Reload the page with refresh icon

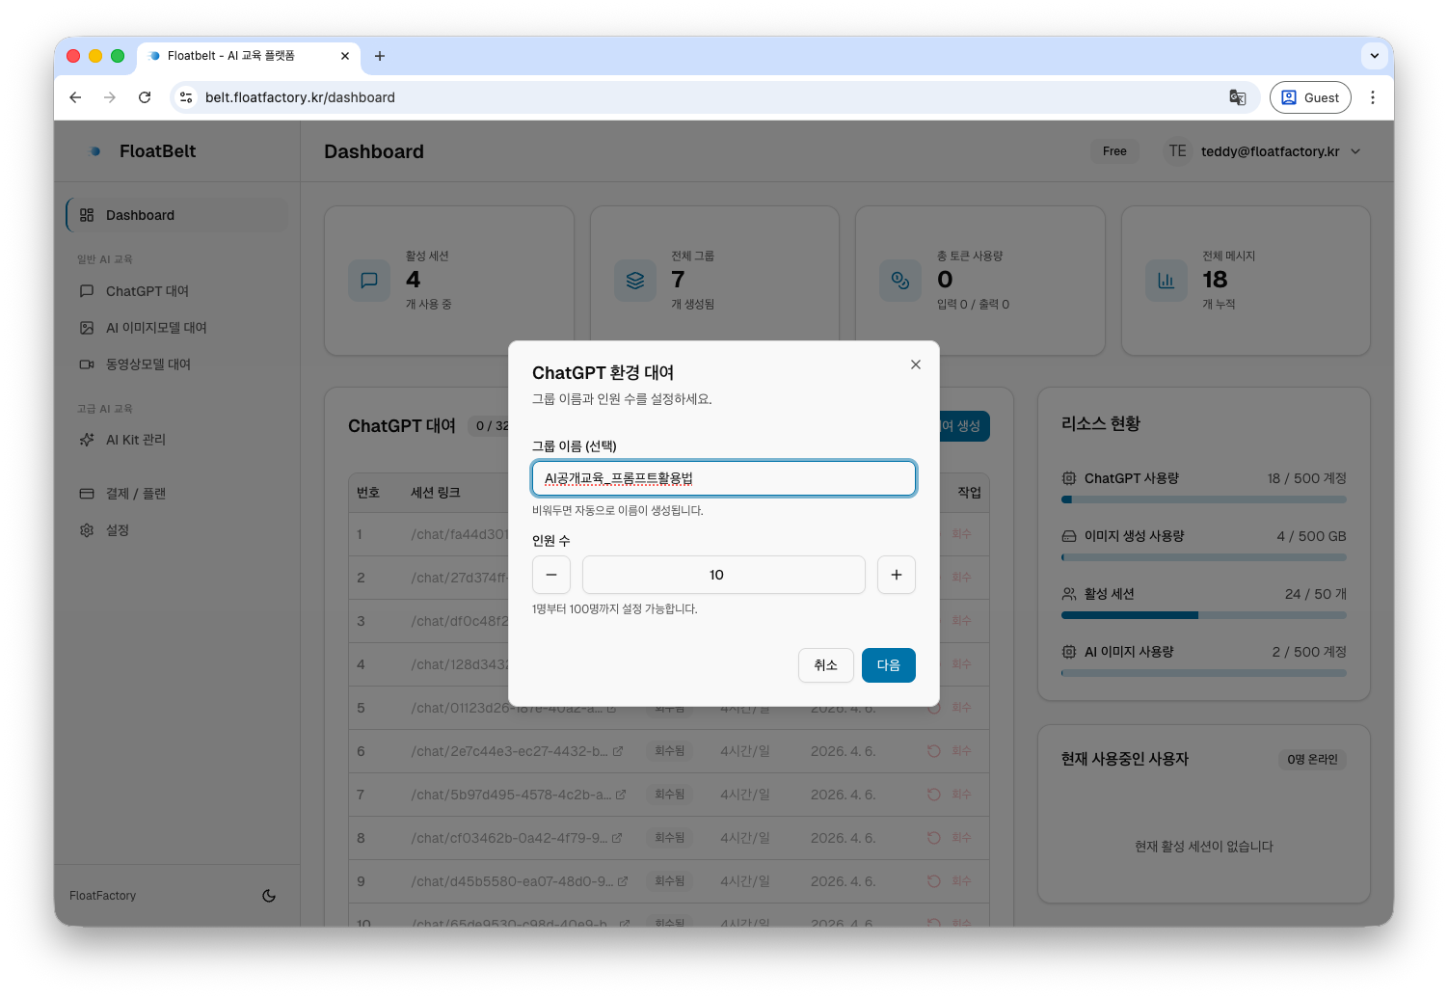145,97
